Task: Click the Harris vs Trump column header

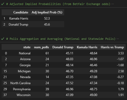Action: [x=112, y=47]
